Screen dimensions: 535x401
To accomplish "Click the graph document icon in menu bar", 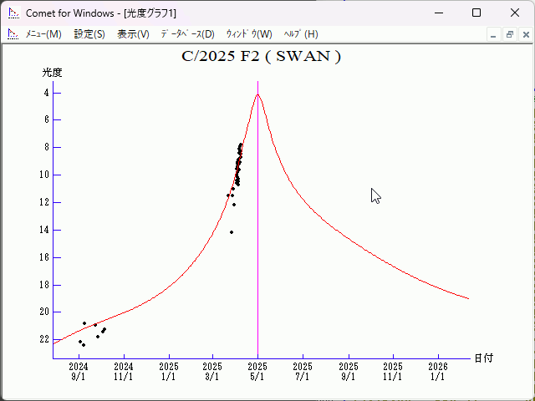I will click(x=13, y=34).
